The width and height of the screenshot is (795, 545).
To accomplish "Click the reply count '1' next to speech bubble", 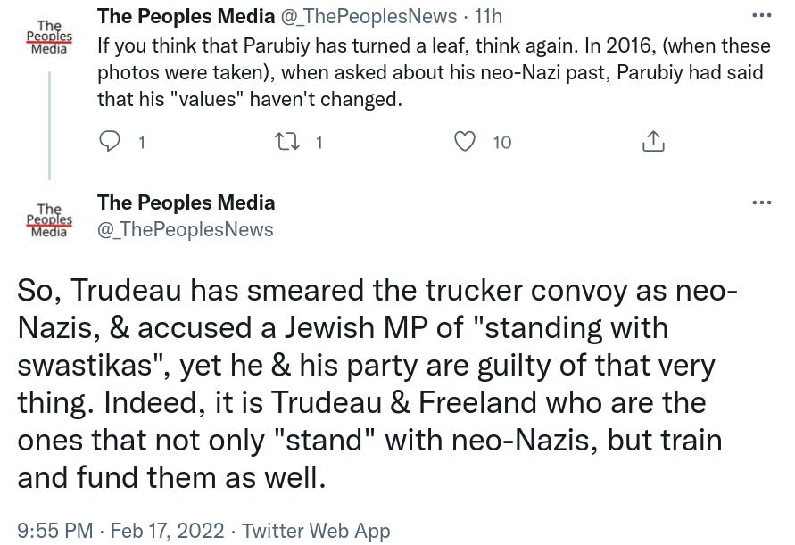I will [142, 142].
